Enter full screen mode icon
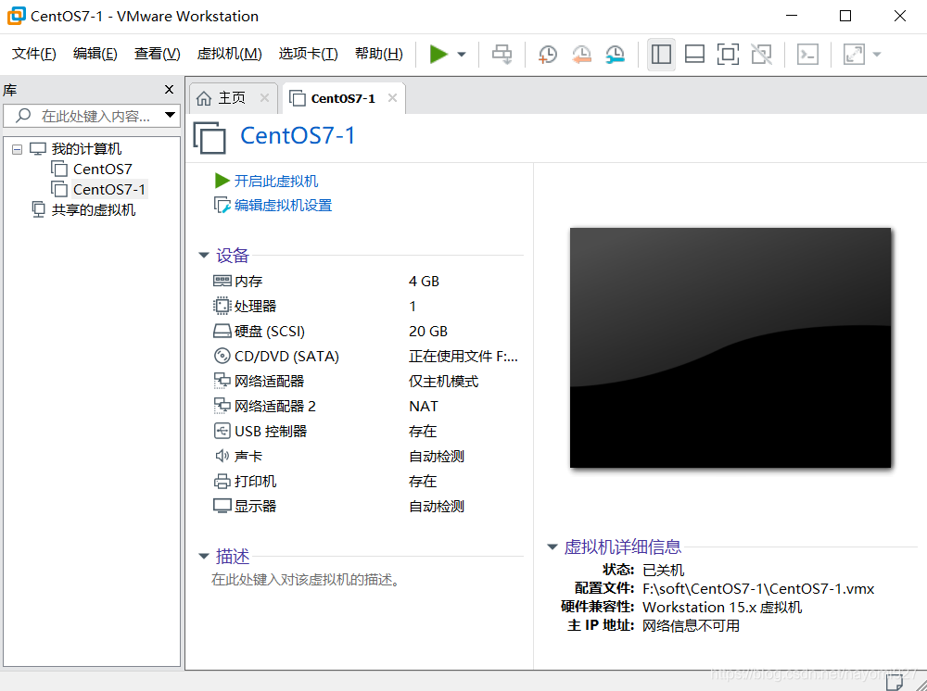The image size is (927, 691). (x=728, y=55)
